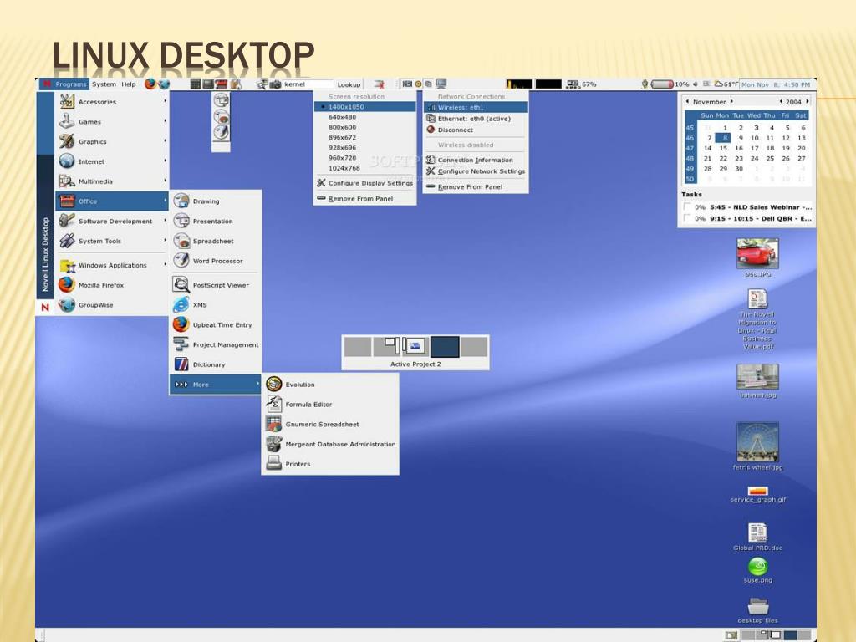Open the calculator launcher in the top panel

click(196, 84)
